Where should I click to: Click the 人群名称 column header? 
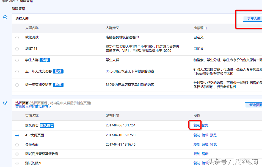(32, 28)
